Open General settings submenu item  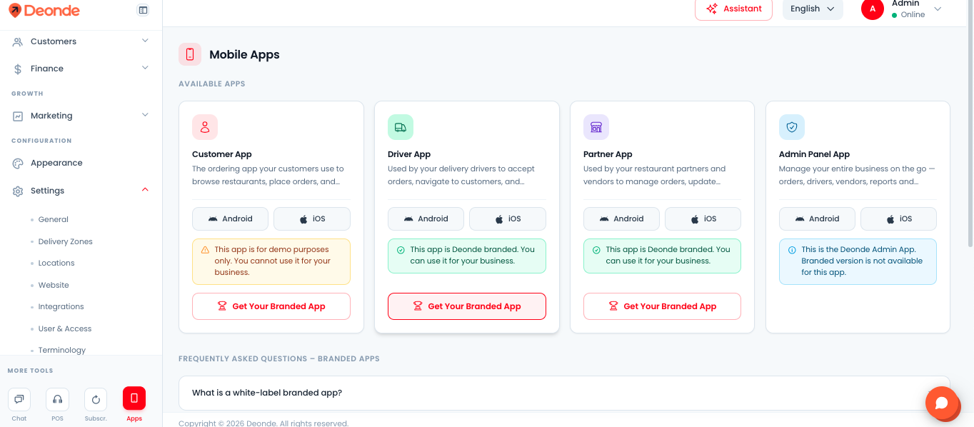[x=54, y=219]
